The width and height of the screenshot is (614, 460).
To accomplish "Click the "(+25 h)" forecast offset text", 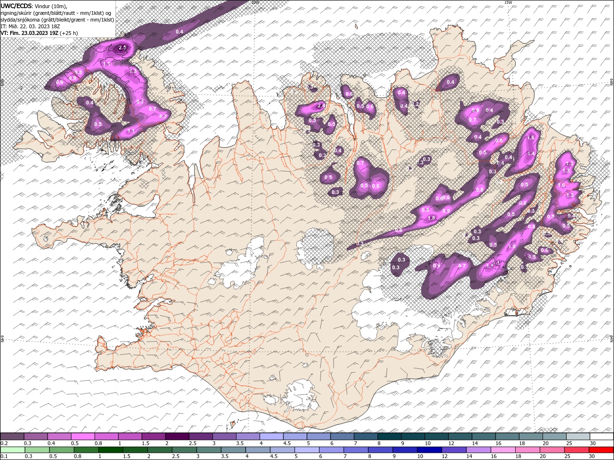I will tap(70, 33).
